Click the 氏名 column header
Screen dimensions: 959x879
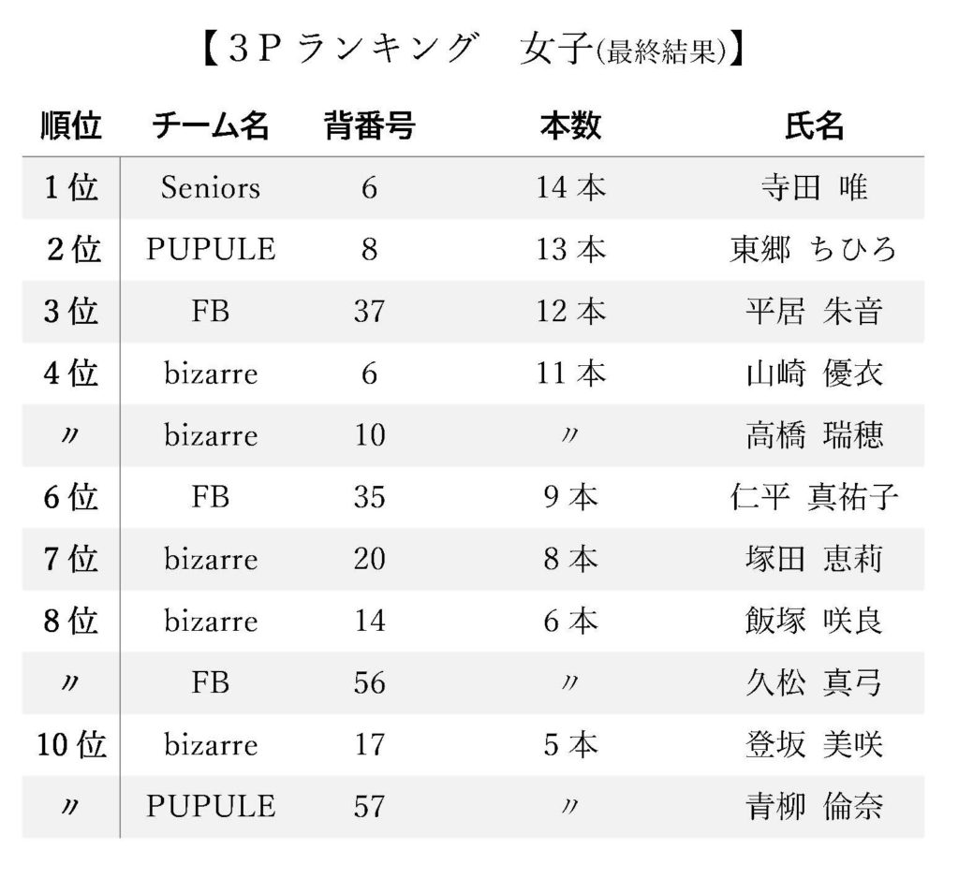tap(814, 126)
